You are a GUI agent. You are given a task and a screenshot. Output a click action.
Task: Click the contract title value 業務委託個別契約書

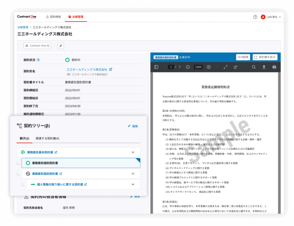78,82
